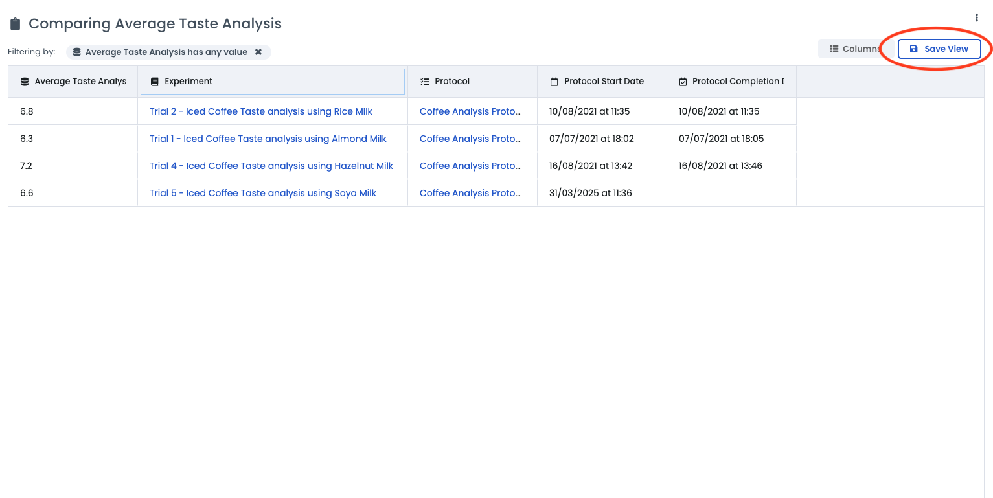This screenshot has height=498, width=993.
Task: Remove the Average Taste Analysis filter
Action: [258, 52]
